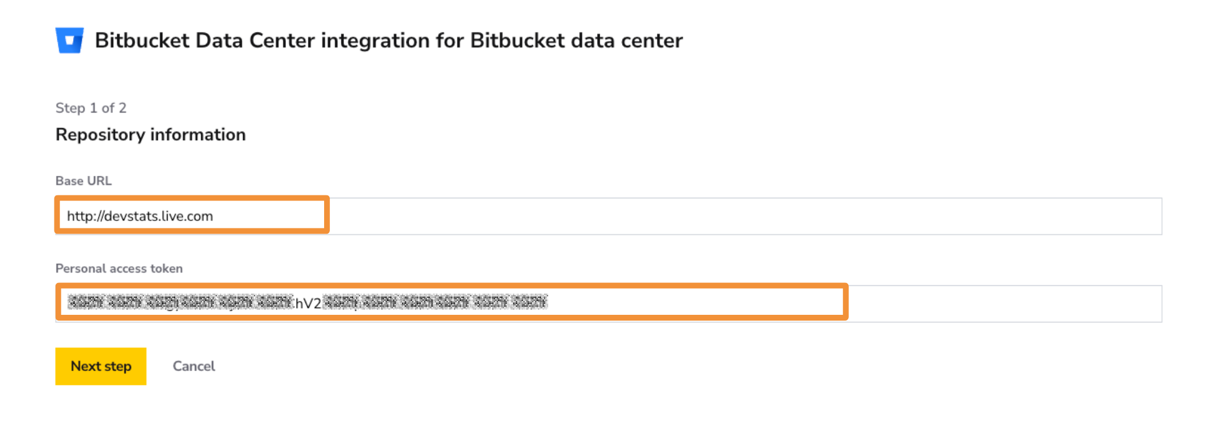Screen dimensions: 1224x436
Task: Focus the Base URL input field
Action: click(609, 216)
